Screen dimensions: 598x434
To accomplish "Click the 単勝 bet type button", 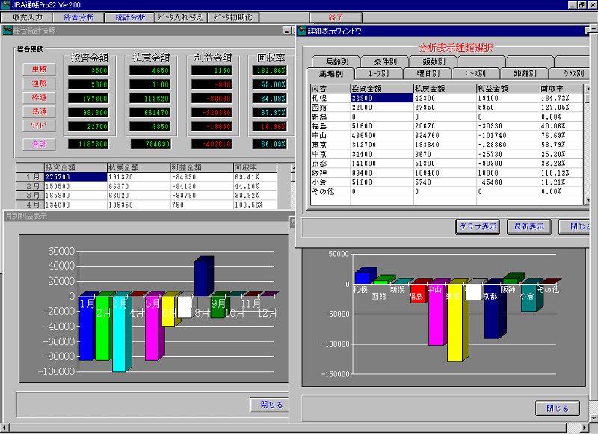I will pos(39,69).
